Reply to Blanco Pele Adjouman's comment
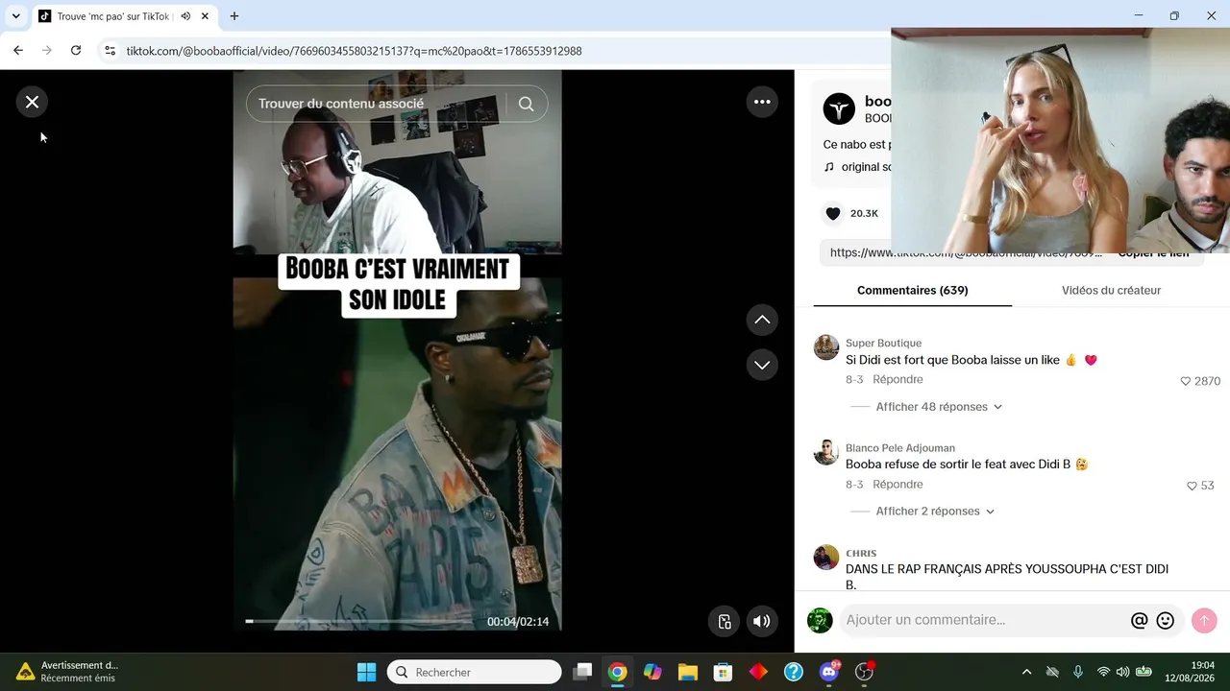The width and height of the screenshot is (1230, 691). 898,485
